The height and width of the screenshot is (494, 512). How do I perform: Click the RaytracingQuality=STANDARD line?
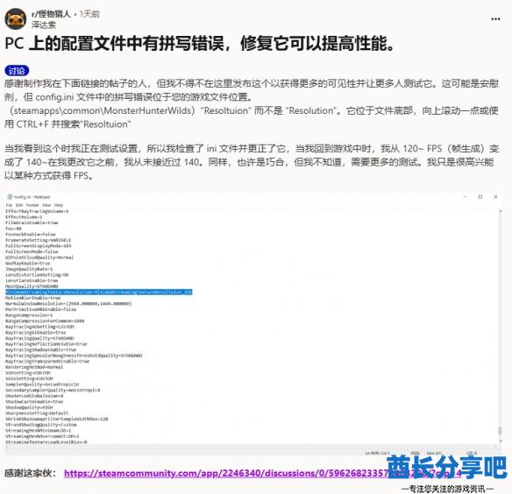(x=39, y=338)
